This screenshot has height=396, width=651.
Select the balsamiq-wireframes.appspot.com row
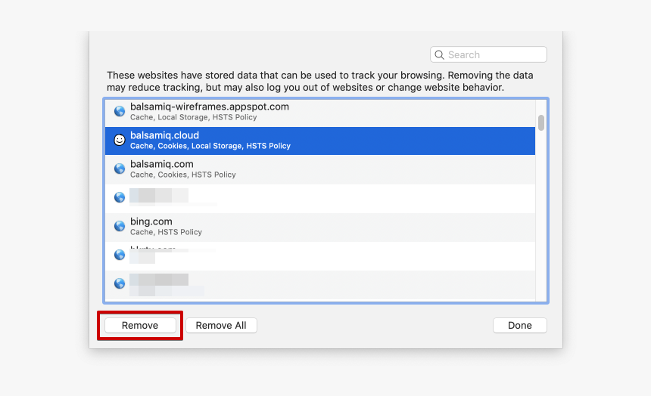point(320,112)
